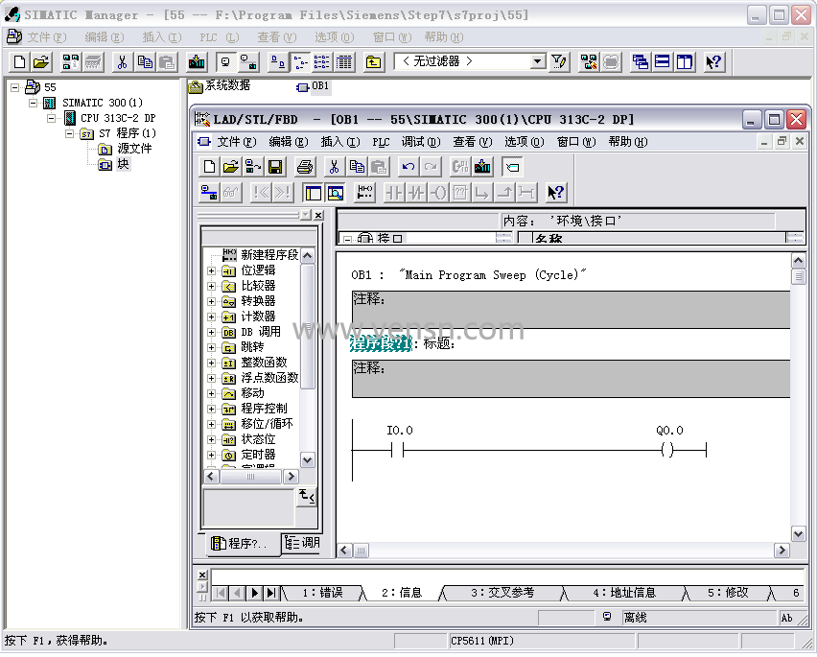Screen dimensions: 817x657
Task: Tile windows horizontally icon in Manager
Action: 663,62
